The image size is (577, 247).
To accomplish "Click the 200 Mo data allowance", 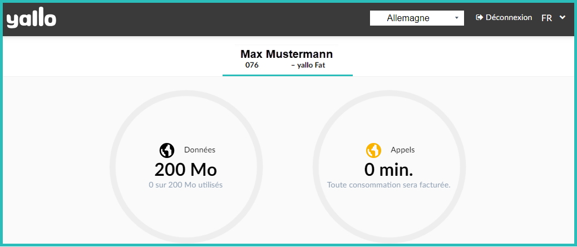I will click(x=185, y=169).
